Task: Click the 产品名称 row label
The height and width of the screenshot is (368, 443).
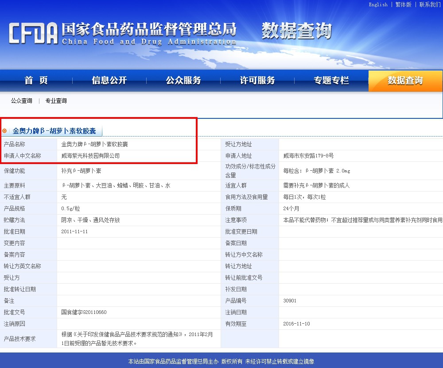Action: pos(15,144)
